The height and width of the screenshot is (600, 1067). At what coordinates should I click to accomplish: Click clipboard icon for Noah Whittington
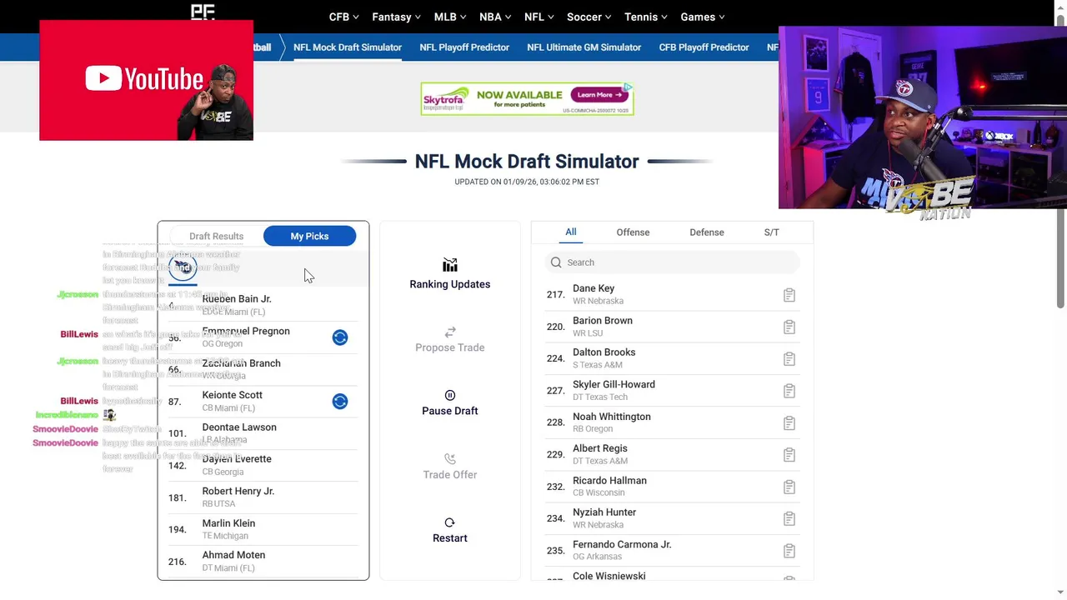pyautogui.click(x=789, y=422)
